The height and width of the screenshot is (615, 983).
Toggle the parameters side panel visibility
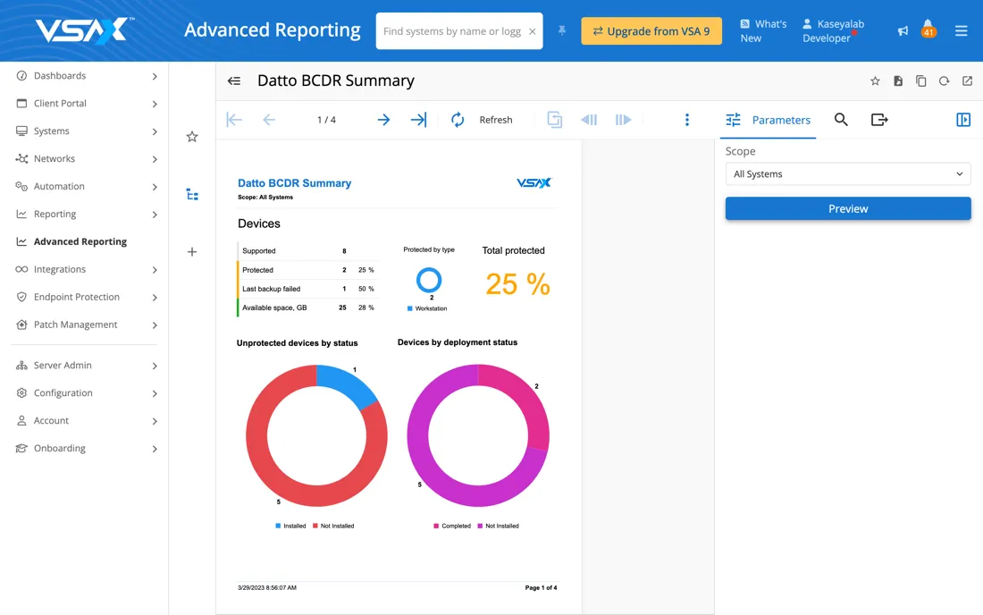[x=963, y=120]
